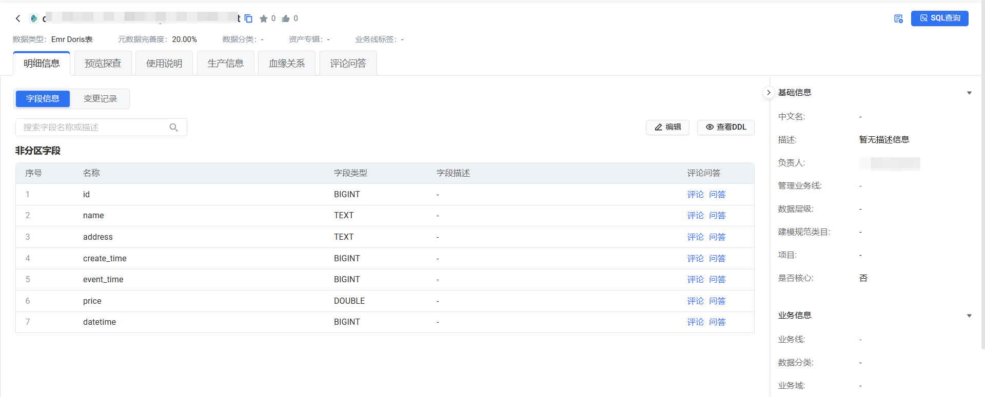The width and height of the screenshot is (985, 397).
Task: Click the thumbs-up like icon
Action: [x=286, y=18]
